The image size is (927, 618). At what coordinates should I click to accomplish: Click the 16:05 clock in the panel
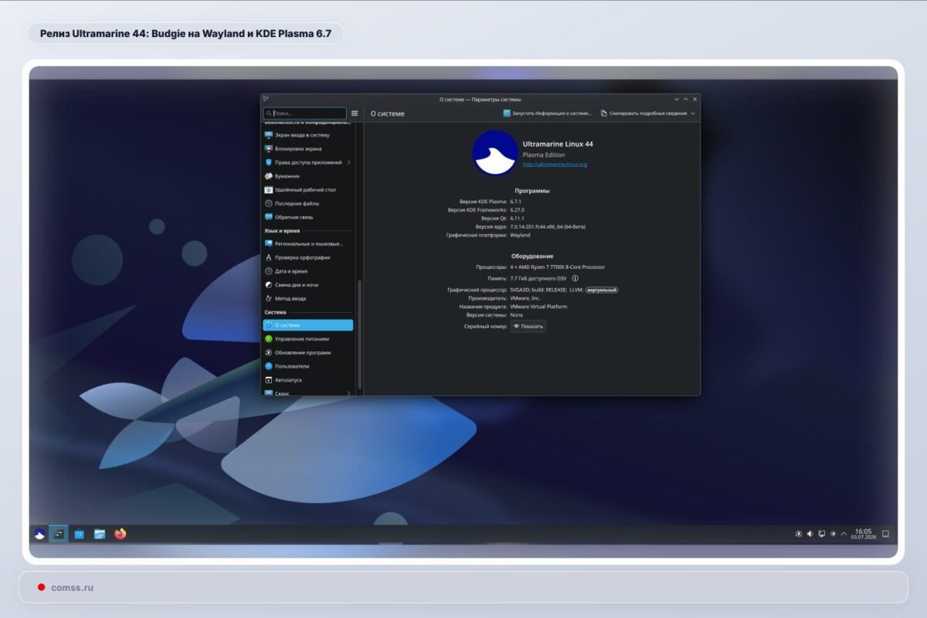863,534
